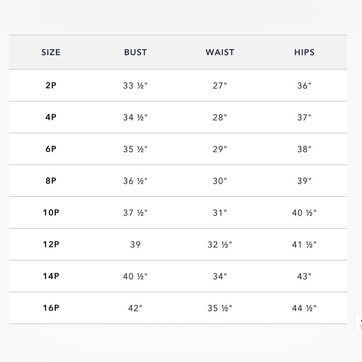Select the 12P size row label

tap(51, 244)
